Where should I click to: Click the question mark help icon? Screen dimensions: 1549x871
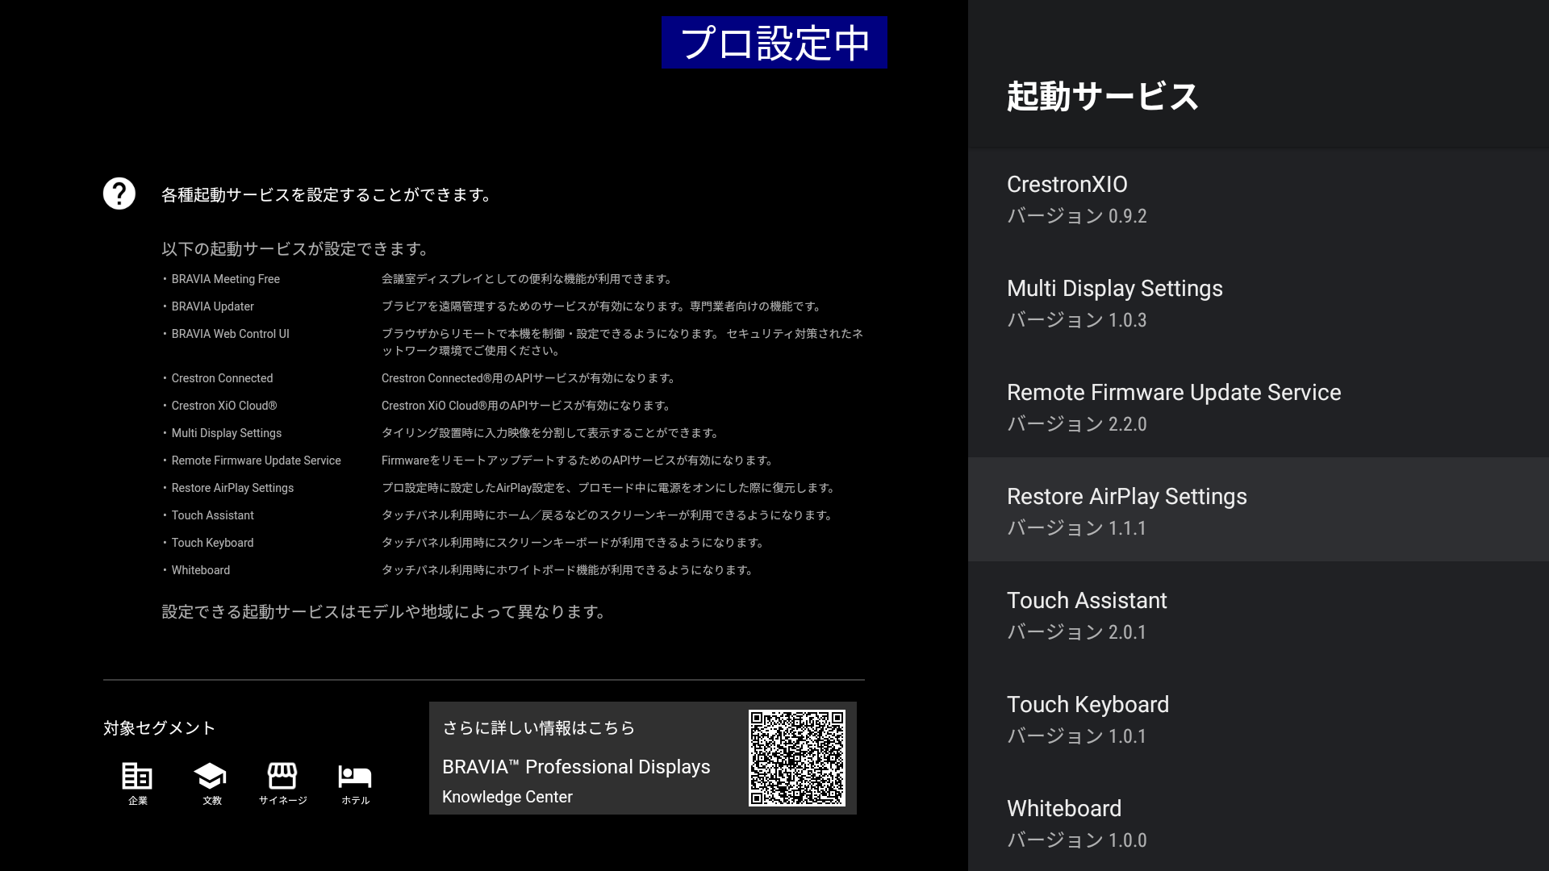(119, 194)
